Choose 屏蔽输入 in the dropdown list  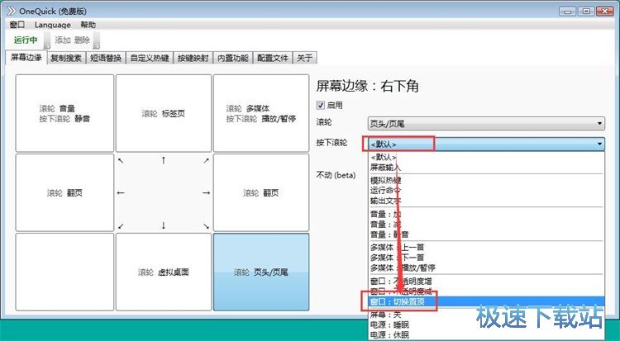pyautogui.click(x=486, y=167)
